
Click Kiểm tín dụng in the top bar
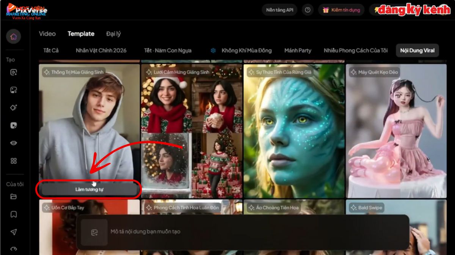point(341,10)
